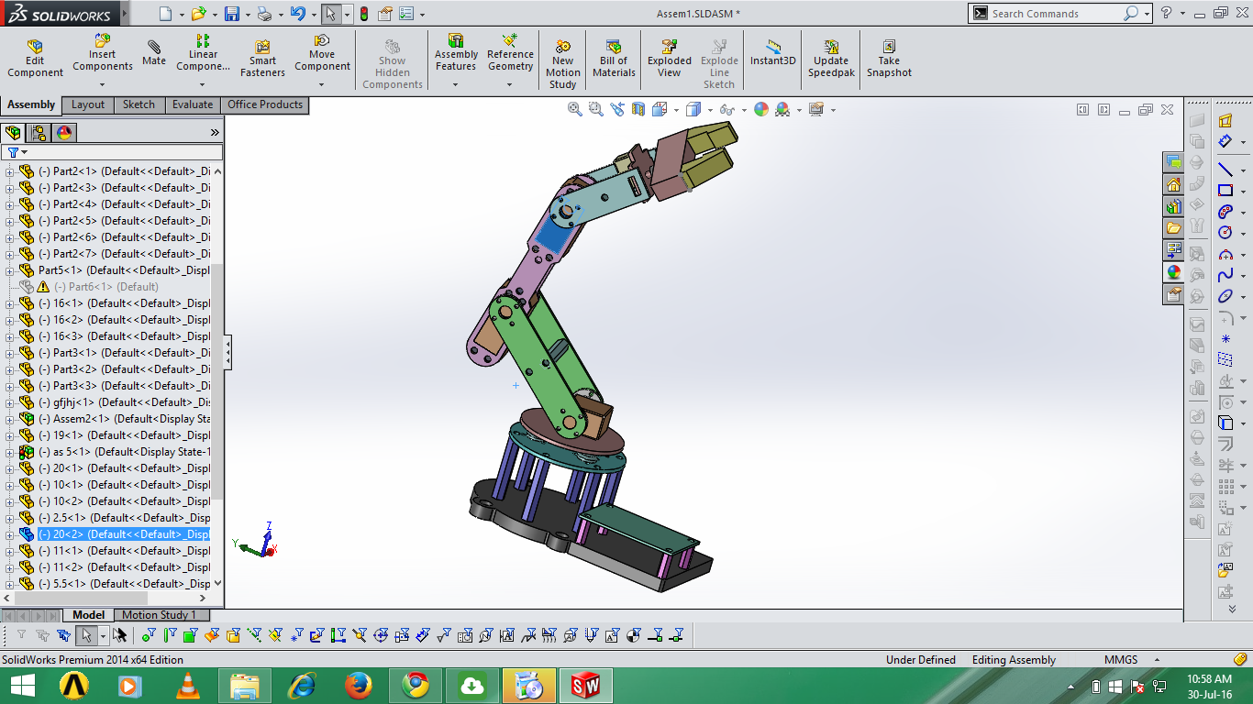
Task: Open SolidWorks Resources task pane tab
Action: pos(1173,185)
